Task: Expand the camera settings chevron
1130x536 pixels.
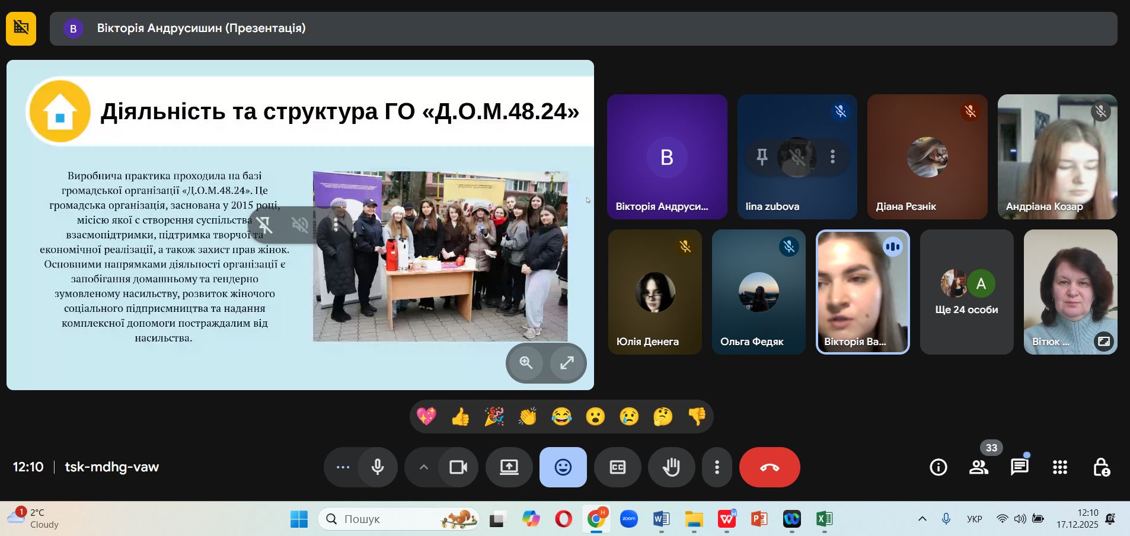Action: point(423,467)
